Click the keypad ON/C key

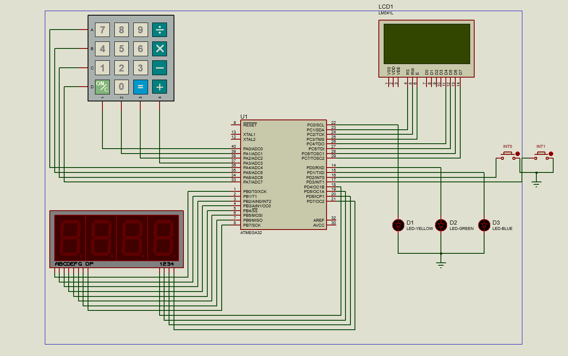tap(102, 87)
